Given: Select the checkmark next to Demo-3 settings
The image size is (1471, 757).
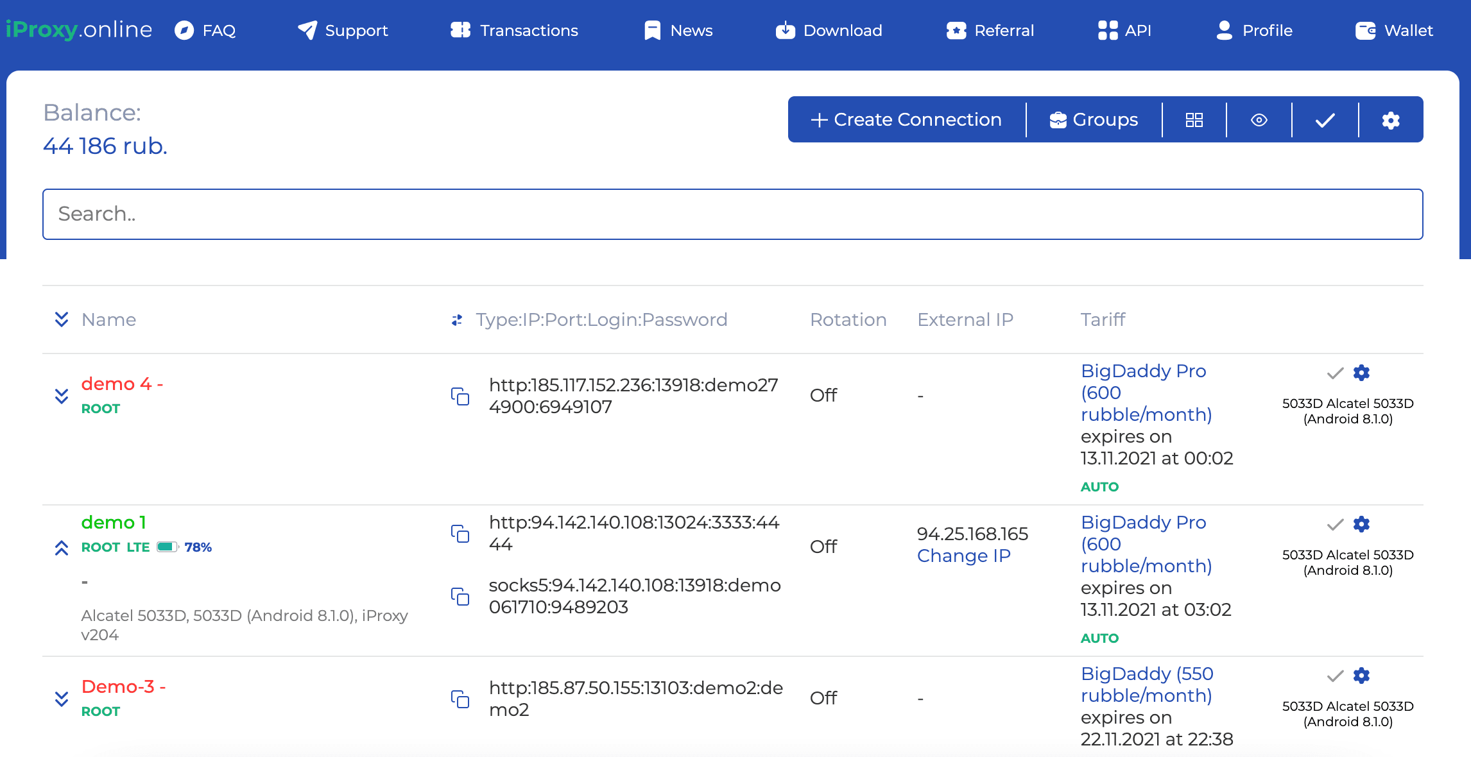Looking at the screenshot, I should click(x=1333, y=676).
